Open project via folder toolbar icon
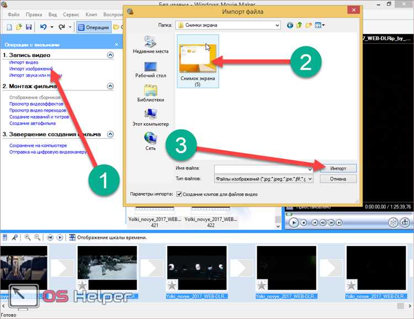Viewport: 414px width, 319px height. point(19,27)
